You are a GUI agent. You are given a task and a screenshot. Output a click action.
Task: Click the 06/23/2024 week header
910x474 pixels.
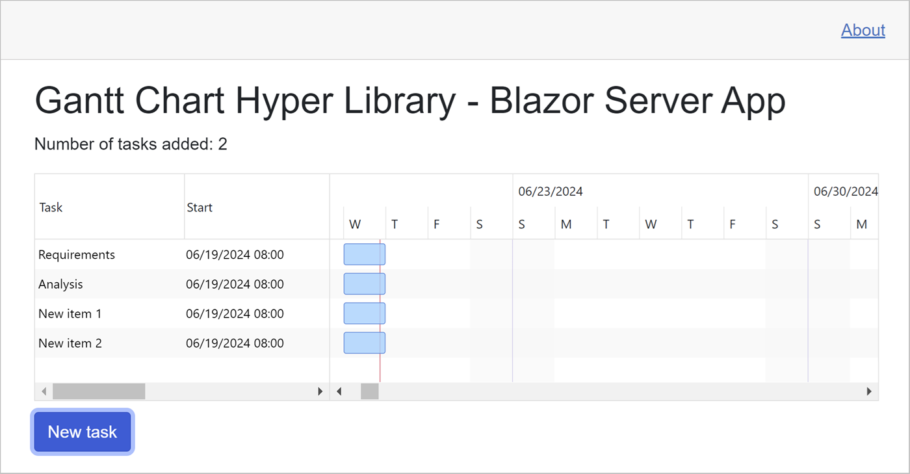click(x=551, y=191)
